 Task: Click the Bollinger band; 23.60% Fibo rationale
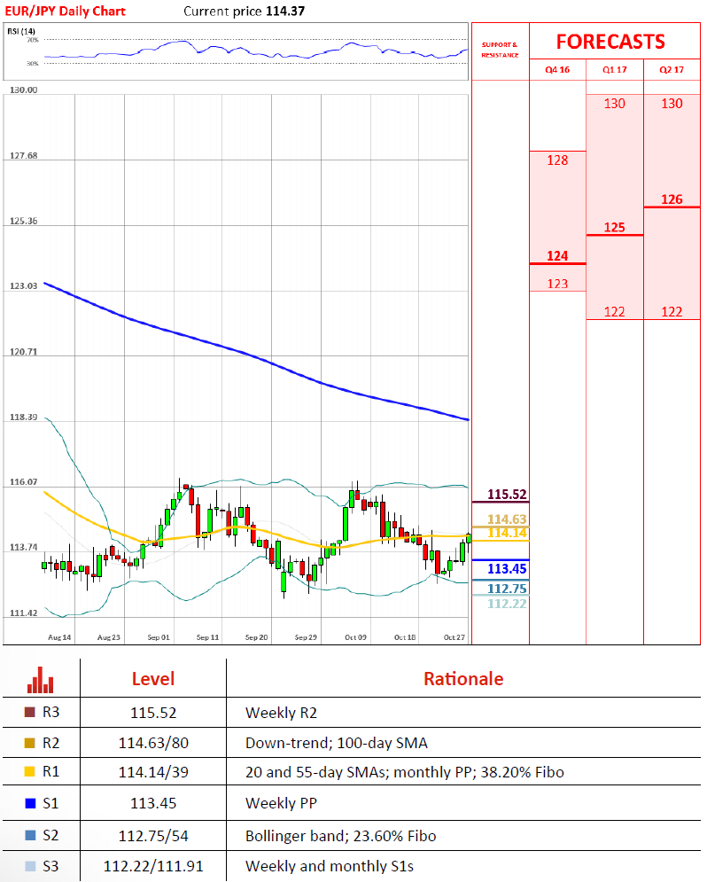click(340, 836)
